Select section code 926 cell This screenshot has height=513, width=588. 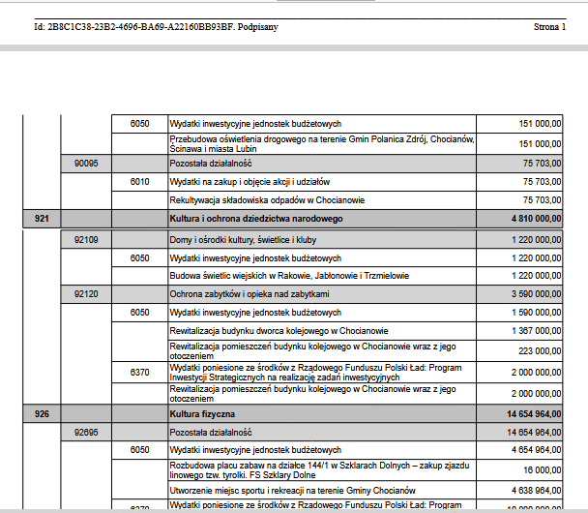(x=42, y=413)
